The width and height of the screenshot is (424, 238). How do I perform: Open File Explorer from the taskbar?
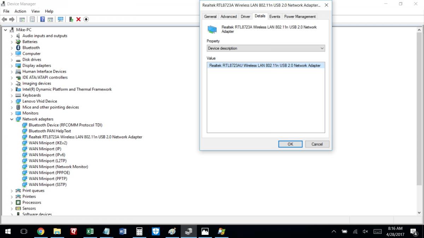[57, 231]
